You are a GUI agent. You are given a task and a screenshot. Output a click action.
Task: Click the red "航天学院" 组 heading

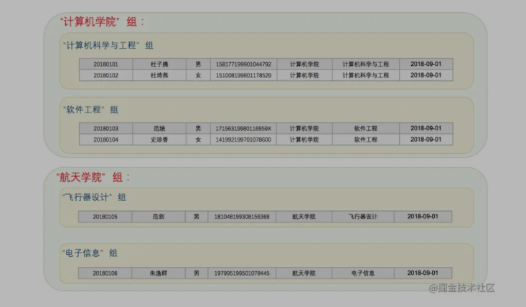[x=93, y=177]
